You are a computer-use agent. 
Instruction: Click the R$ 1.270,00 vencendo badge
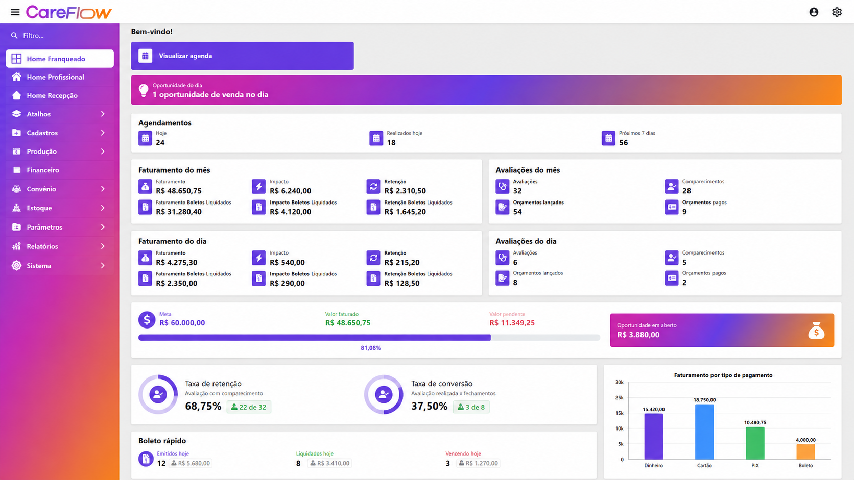478,463
